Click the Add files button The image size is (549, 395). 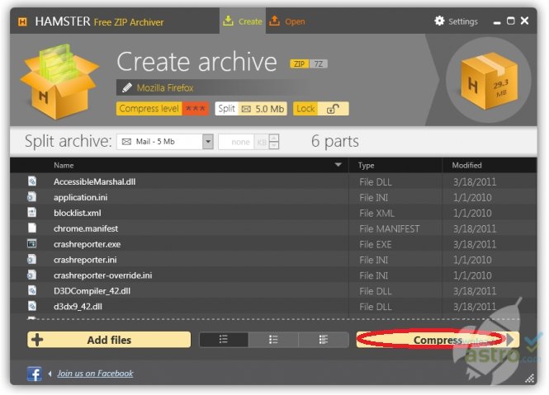tap(109, 340)
